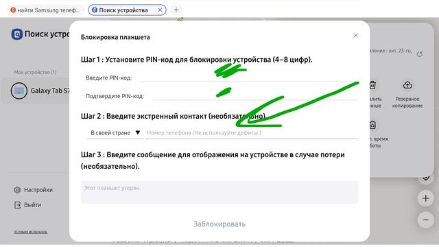Click the extend battery time icon
Screen dimensions: 439x247
(x=372, y=125)
